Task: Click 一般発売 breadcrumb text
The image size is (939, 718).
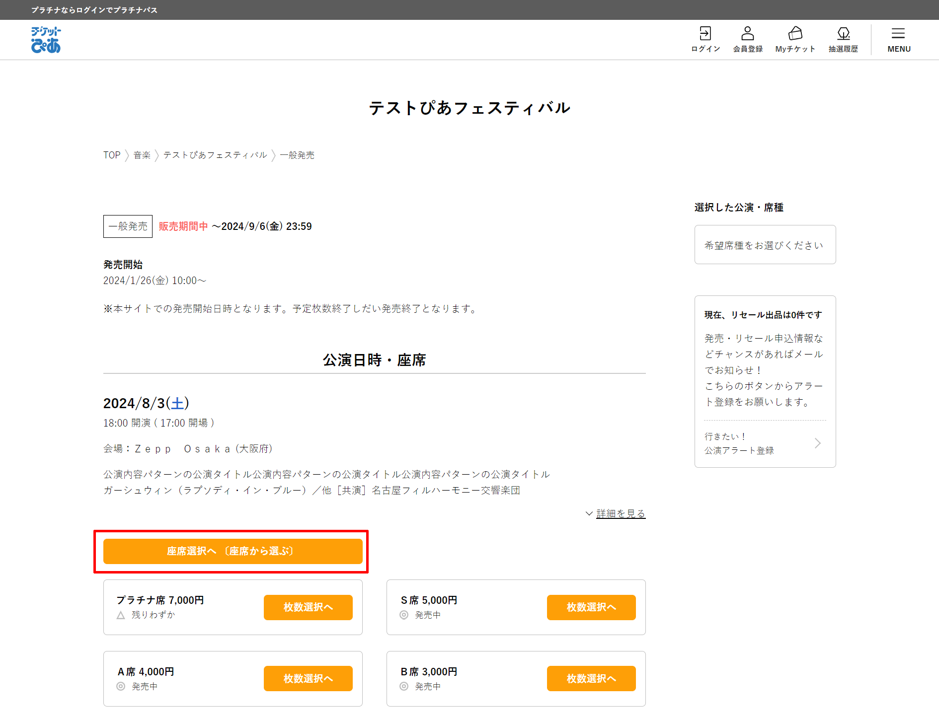Action: click(x=297, y=155)
